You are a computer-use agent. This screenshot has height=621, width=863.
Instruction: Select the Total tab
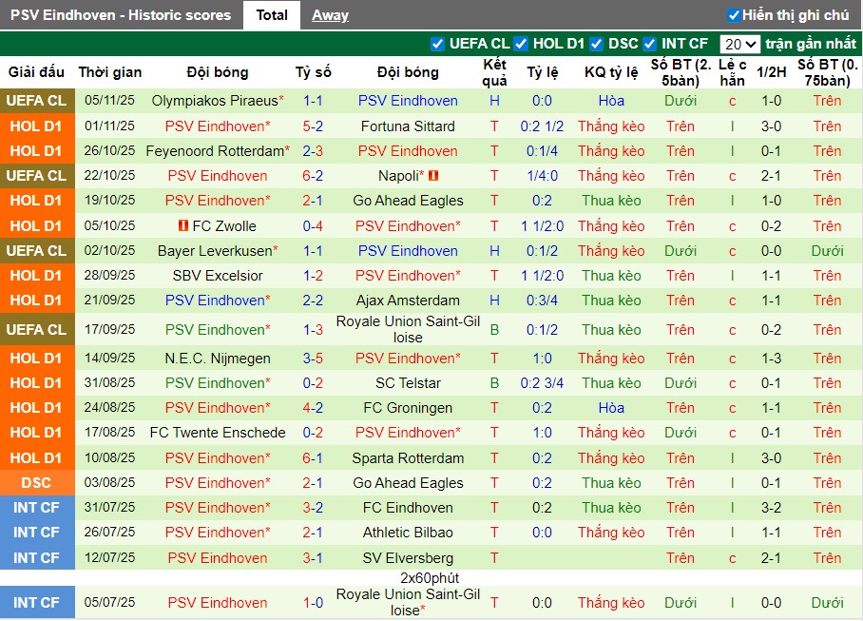[272, 15]
